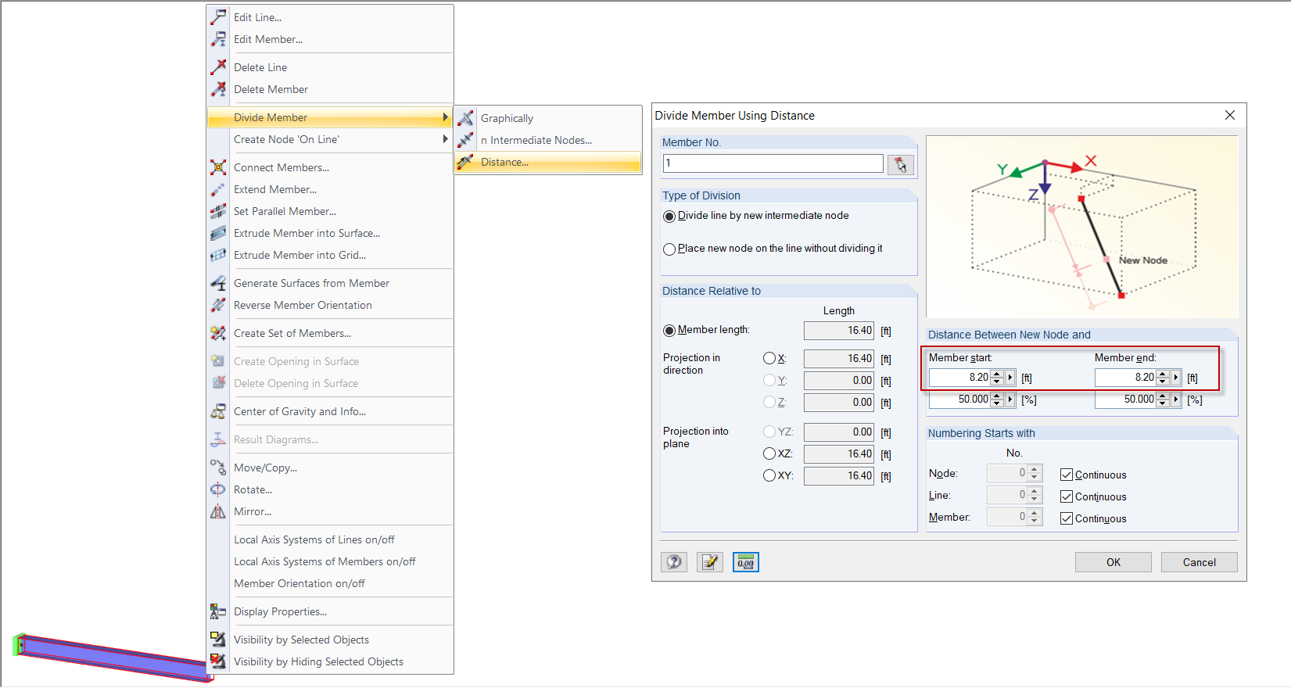The height and width of the screenshot is (688, 1291).
Task: Click the Connect Members icon
Action: click(218, 167)
